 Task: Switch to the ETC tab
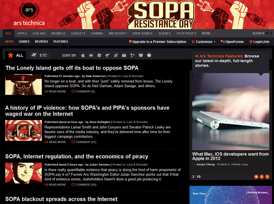click(39, 55)
